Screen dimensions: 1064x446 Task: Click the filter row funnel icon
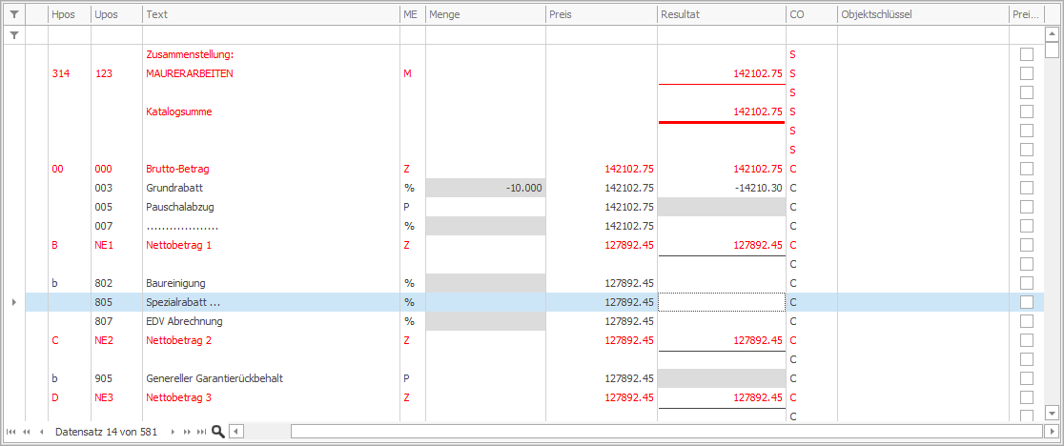pos(14,34)
